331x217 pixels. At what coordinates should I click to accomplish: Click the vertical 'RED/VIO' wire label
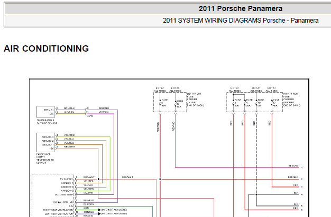pyautogui.click(x=173, y=126)
